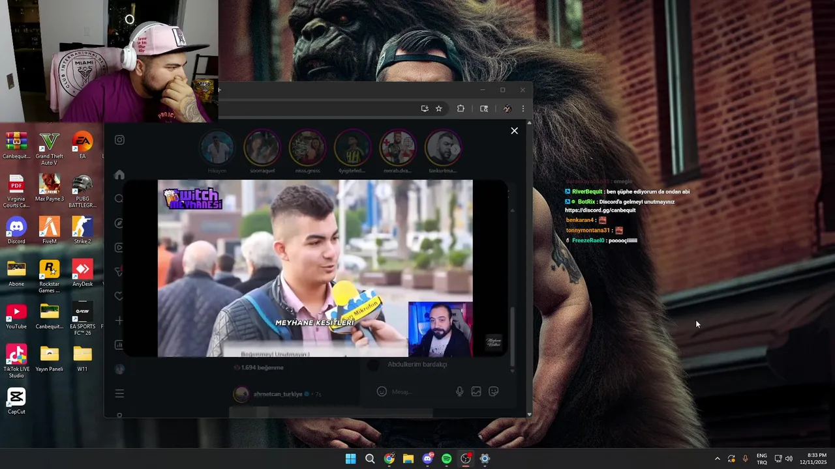
Task: Open Instagram profile avatar in sidebar
Action: point(119,369)
